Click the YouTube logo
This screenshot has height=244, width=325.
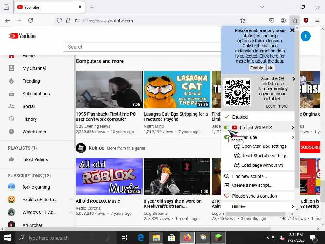22,36
